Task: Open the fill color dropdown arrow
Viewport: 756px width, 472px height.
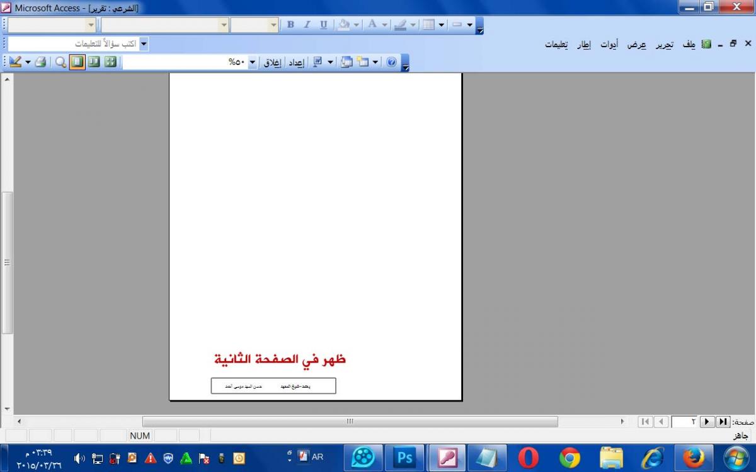Action: coord(356,25)
